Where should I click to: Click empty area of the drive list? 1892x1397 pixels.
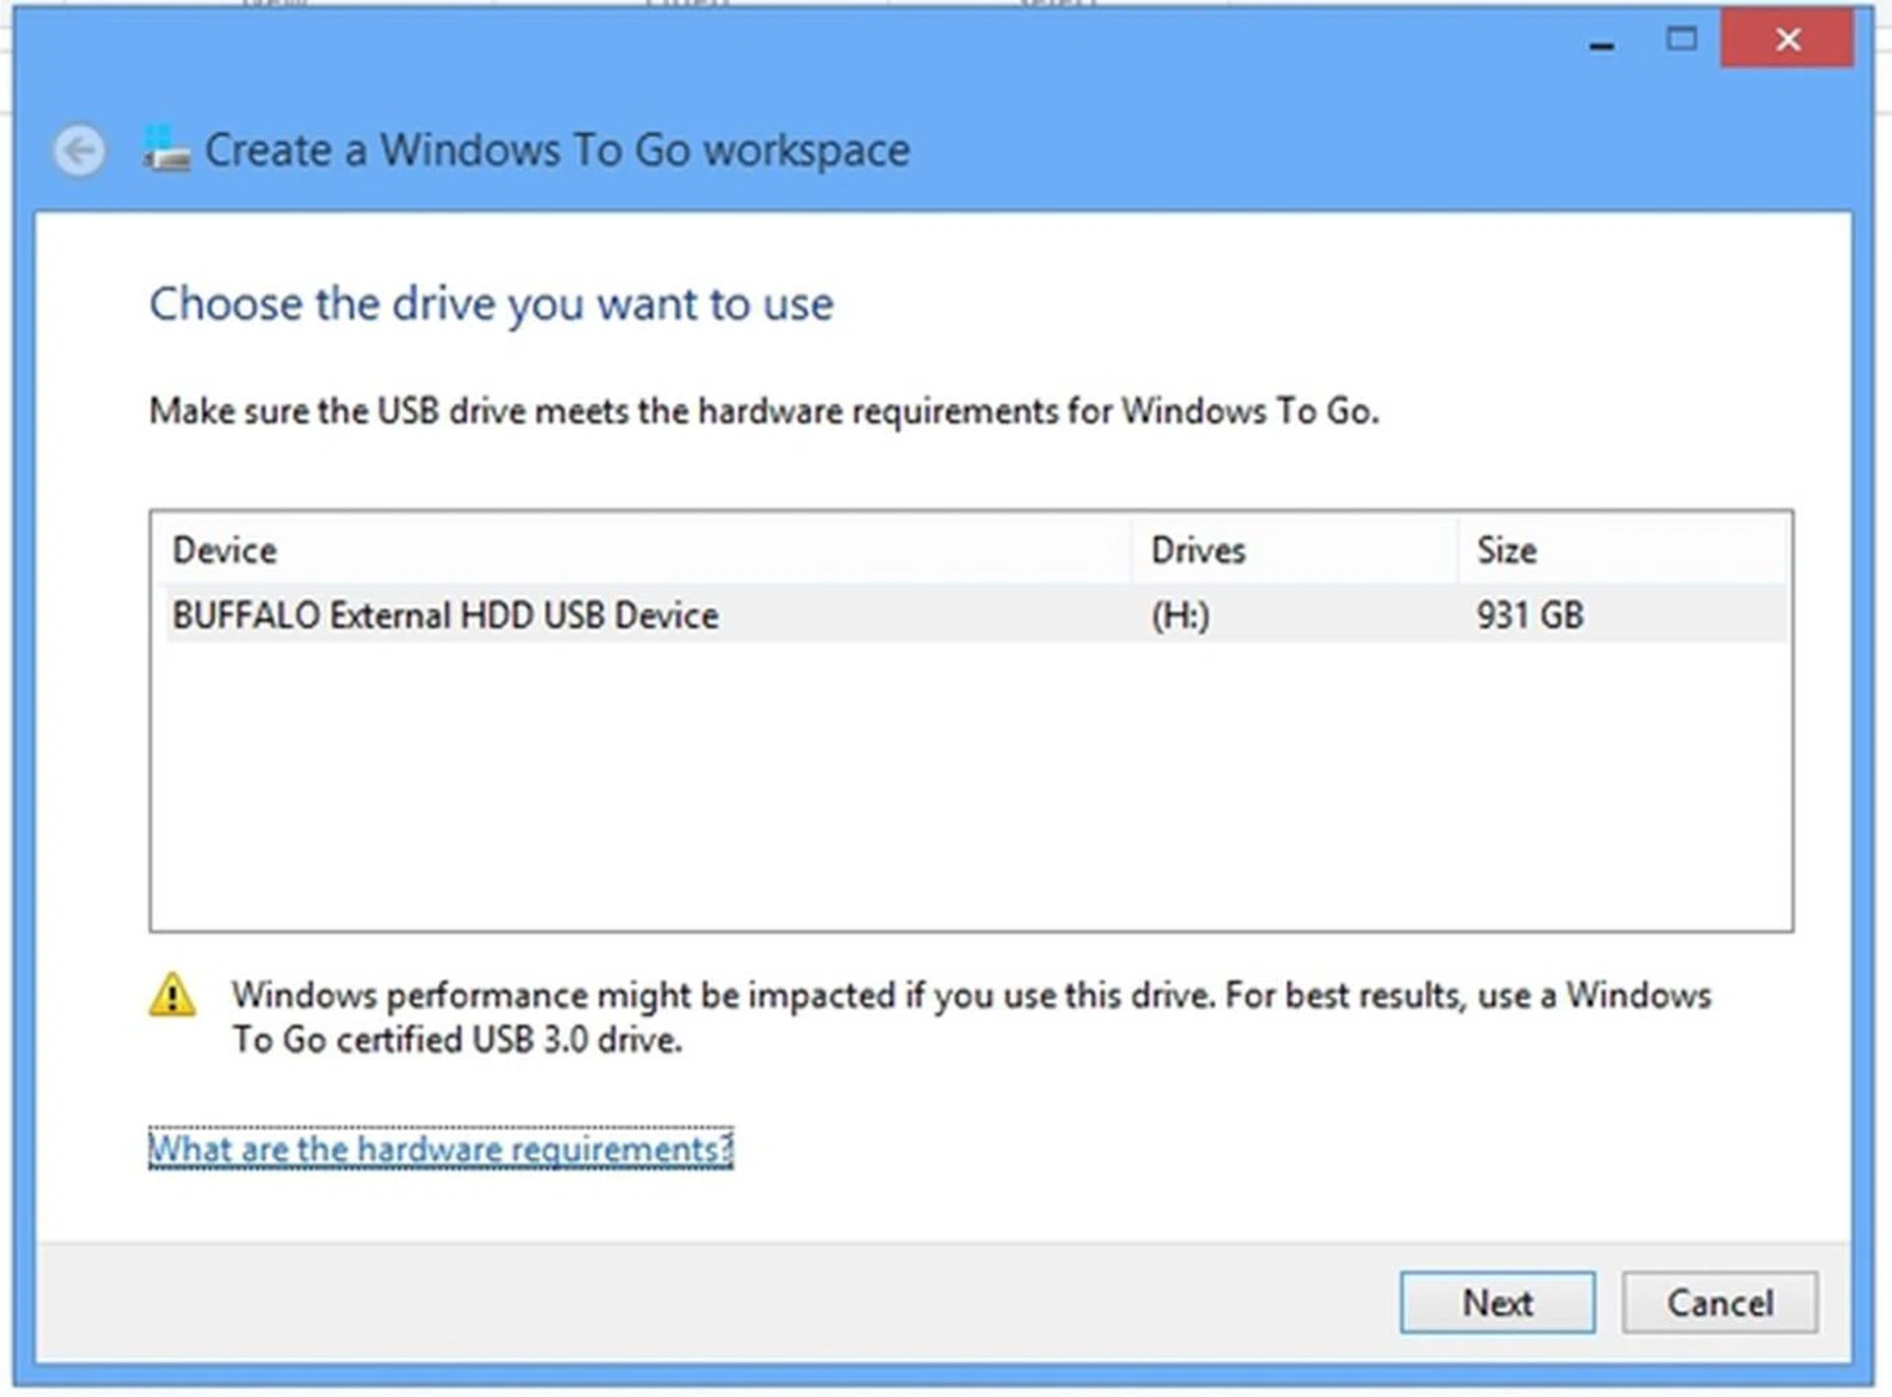(971, 788)
